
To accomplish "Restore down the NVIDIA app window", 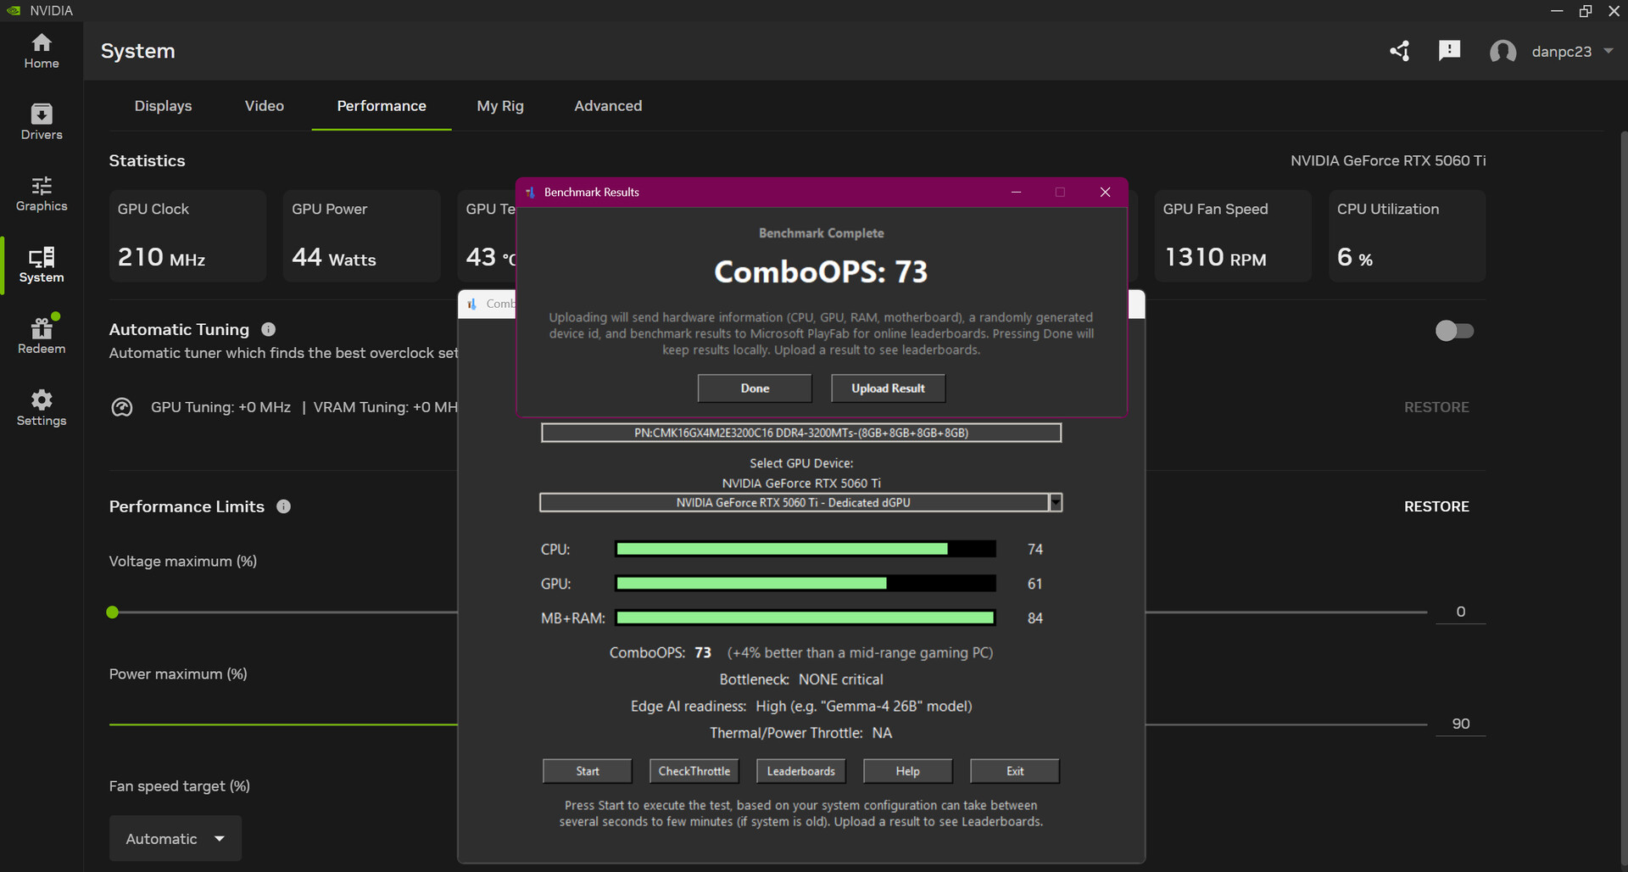I will click(1586, 11).
